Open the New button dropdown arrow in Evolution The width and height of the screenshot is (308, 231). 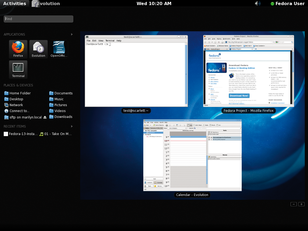tap(151, 125)
